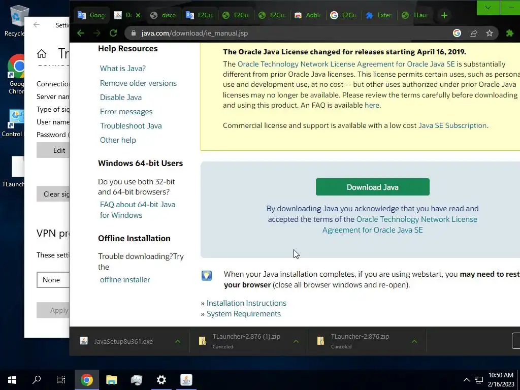
Task: Open the Windows Start menu
Action: pos(12,380)
